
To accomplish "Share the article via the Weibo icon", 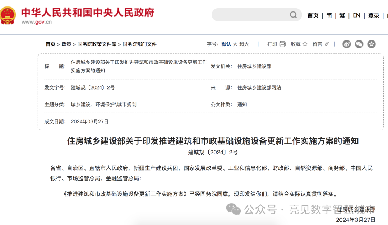I will click(x=346, y=44).
